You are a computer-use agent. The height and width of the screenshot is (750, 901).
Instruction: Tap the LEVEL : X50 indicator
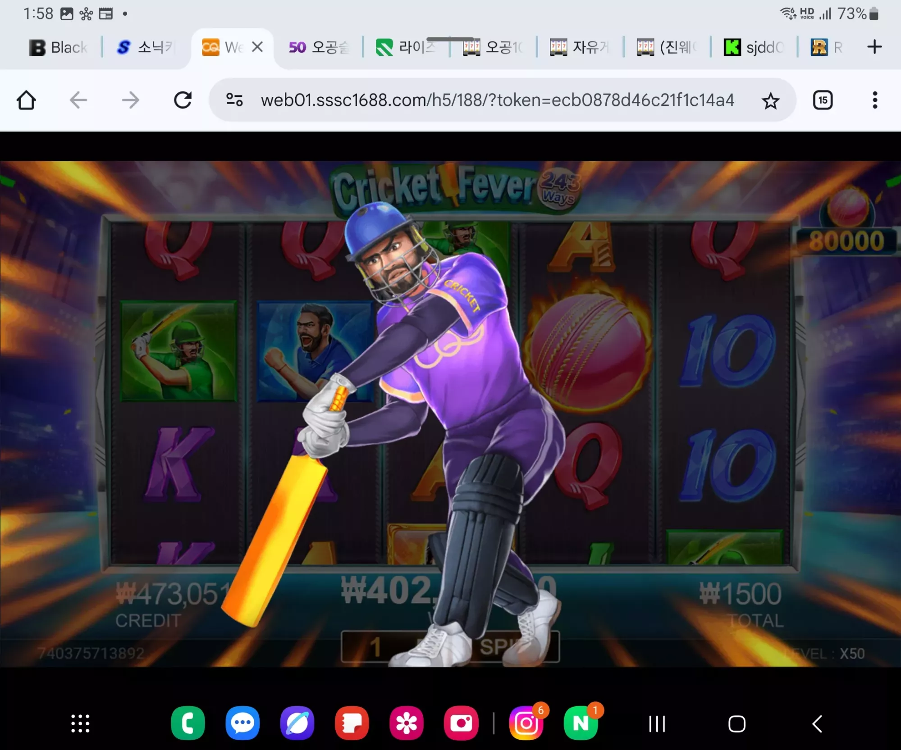pyautogui.click(x=825, y=654)
